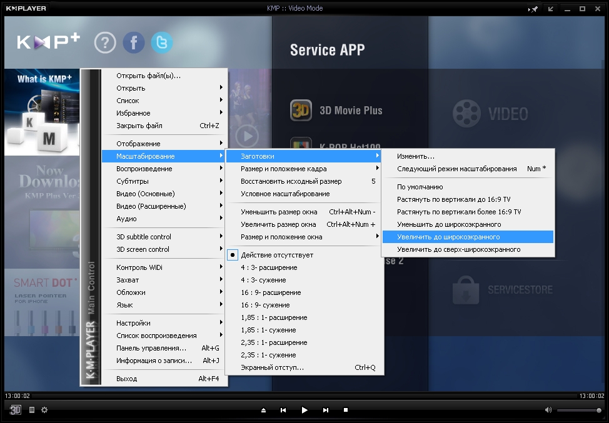Screen dimensions: 609x423
Task: Toggle the 3D mode button in bottom bar
Action: (15, 410)
